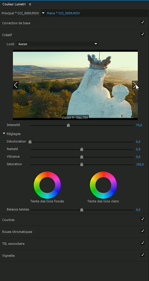The width and height of the screenshot is (149, 281).
Task: Open the clip dropdown arrow beside Principal
Action: coord(43,13)
